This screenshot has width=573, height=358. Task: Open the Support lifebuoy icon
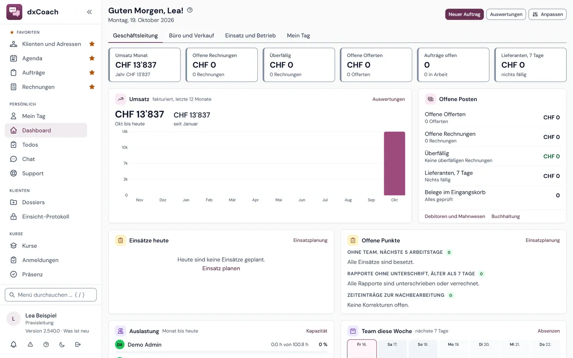[x=13, y=173]
